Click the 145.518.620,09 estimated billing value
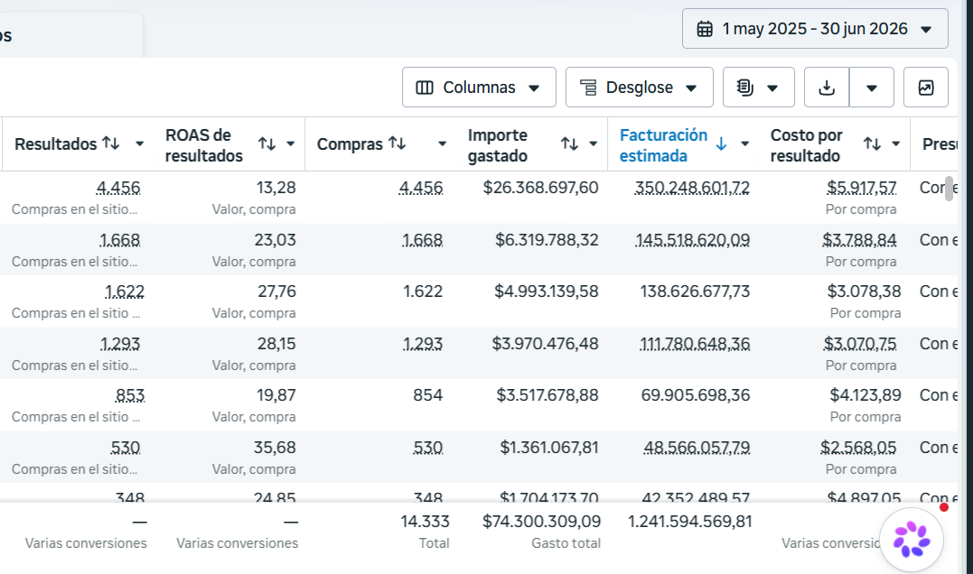 [693, 240]
